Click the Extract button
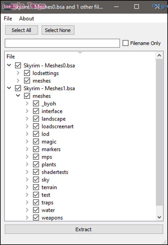 84,229
